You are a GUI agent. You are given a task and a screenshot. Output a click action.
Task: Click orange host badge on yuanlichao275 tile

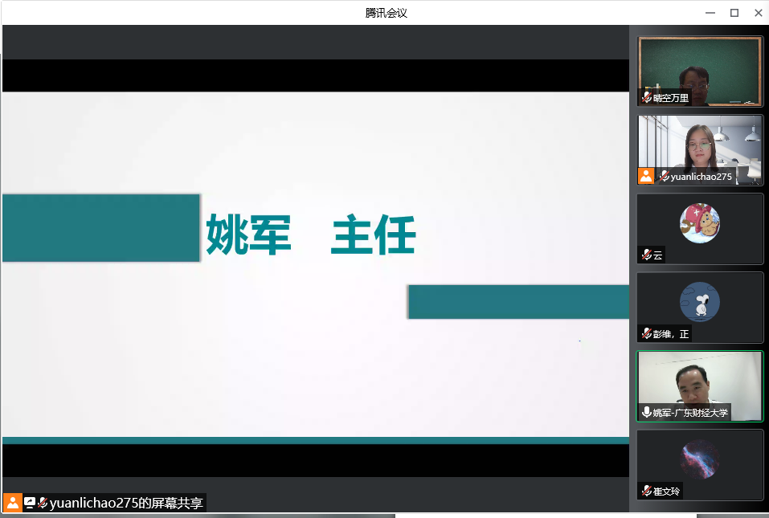tap(646, 176)
